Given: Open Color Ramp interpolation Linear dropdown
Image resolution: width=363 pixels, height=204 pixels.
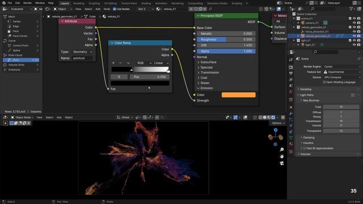Looking at the screenshot, I should tap(161, 63).
